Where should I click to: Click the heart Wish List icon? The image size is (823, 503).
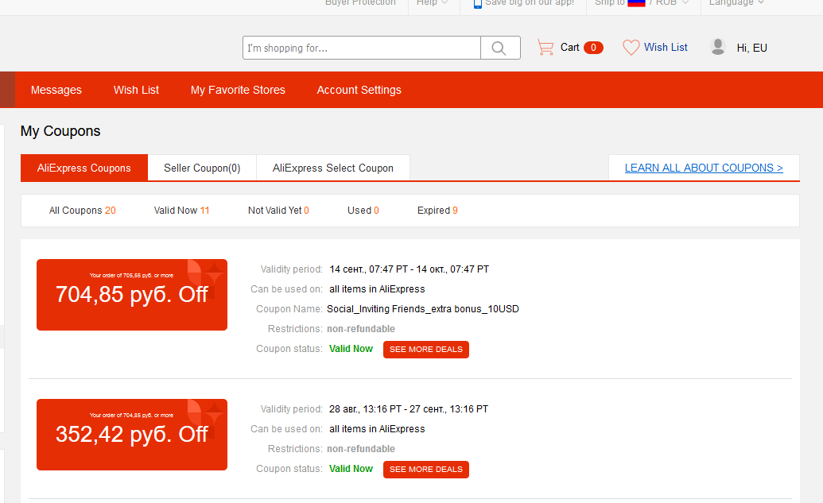[x=631, y=48]
